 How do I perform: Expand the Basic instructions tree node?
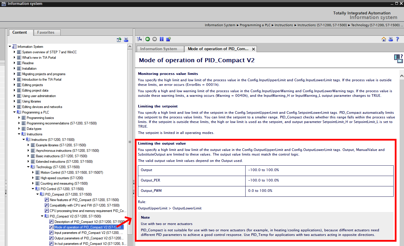[x=29, y=156]
